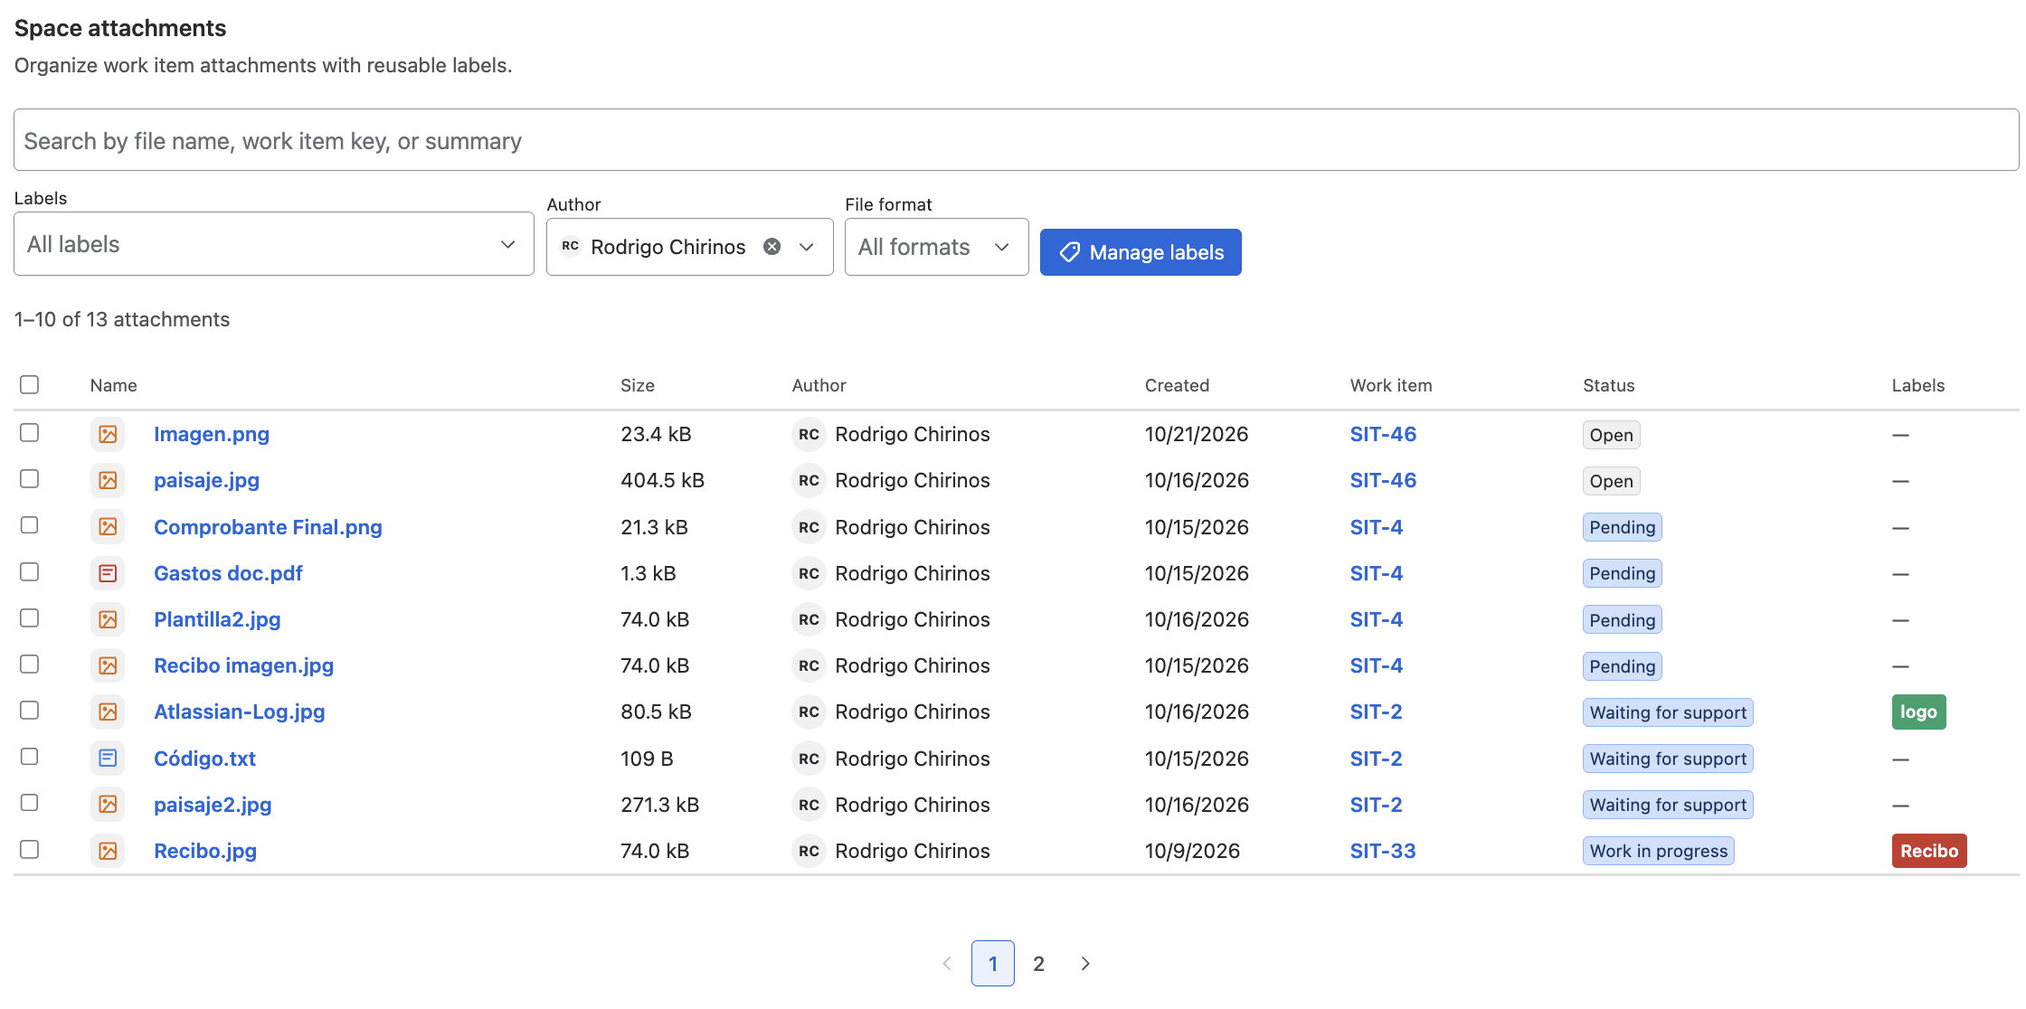
Task: Click the image icon beside Comprobante Final.png
Action: 108,527
